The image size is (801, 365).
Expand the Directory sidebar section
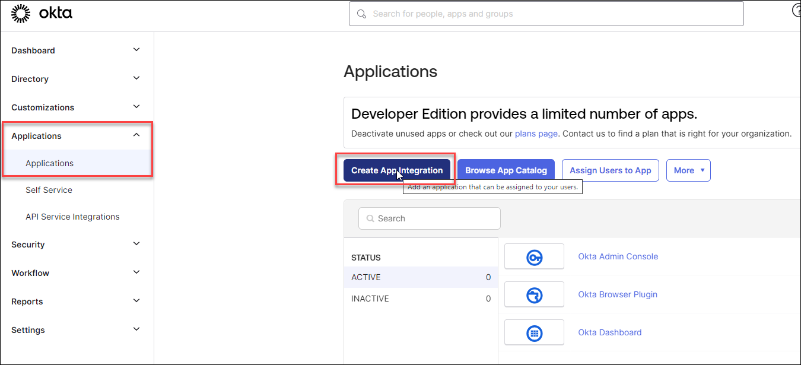point(136,78)
